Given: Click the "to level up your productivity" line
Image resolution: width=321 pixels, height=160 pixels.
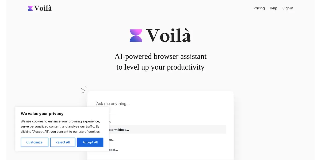Looking at the screenshot, I should click(x=160, y=67).
